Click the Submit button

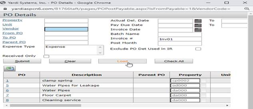[x=22, y=61]
